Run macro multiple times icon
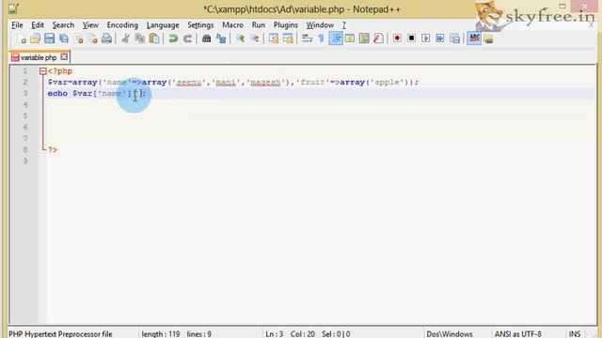This screenshot has width=602, height=338. (x=440, y=38)
